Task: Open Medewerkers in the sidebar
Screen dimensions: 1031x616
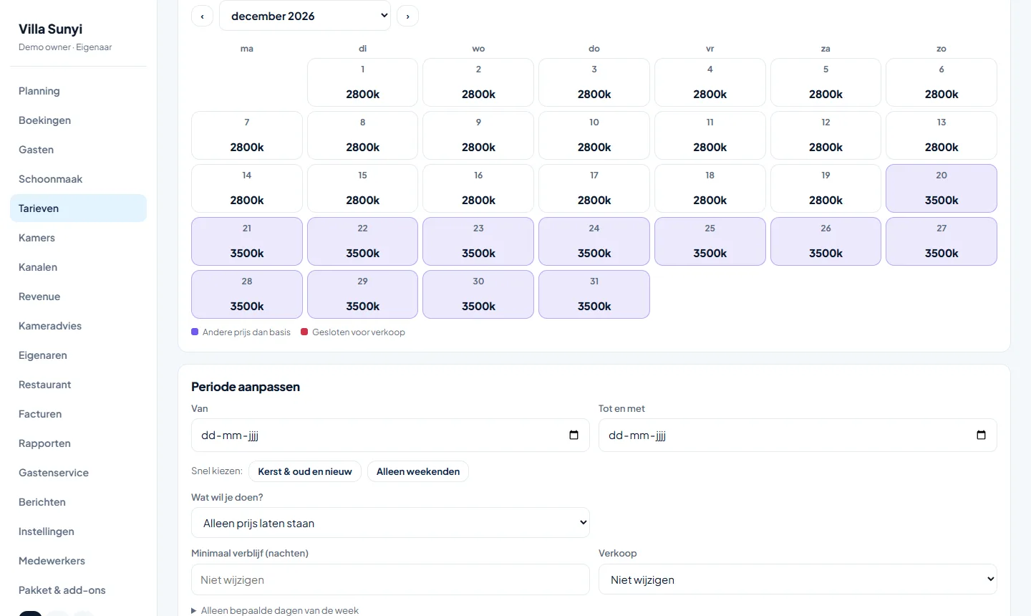Action: pyautogui.click(x=78, y=561)
